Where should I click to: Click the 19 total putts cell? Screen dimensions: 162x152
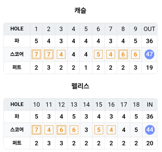149,67
